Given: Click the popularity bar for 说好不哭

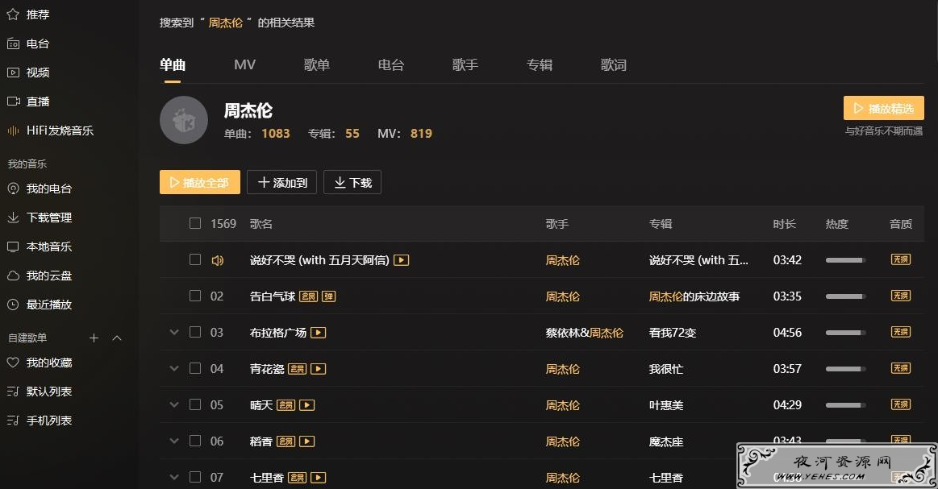Looking at the screenshot, I should tap(845, 260).
